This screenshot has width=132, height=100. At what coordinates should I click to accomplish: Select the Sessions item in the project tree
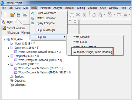coord(19,76)
